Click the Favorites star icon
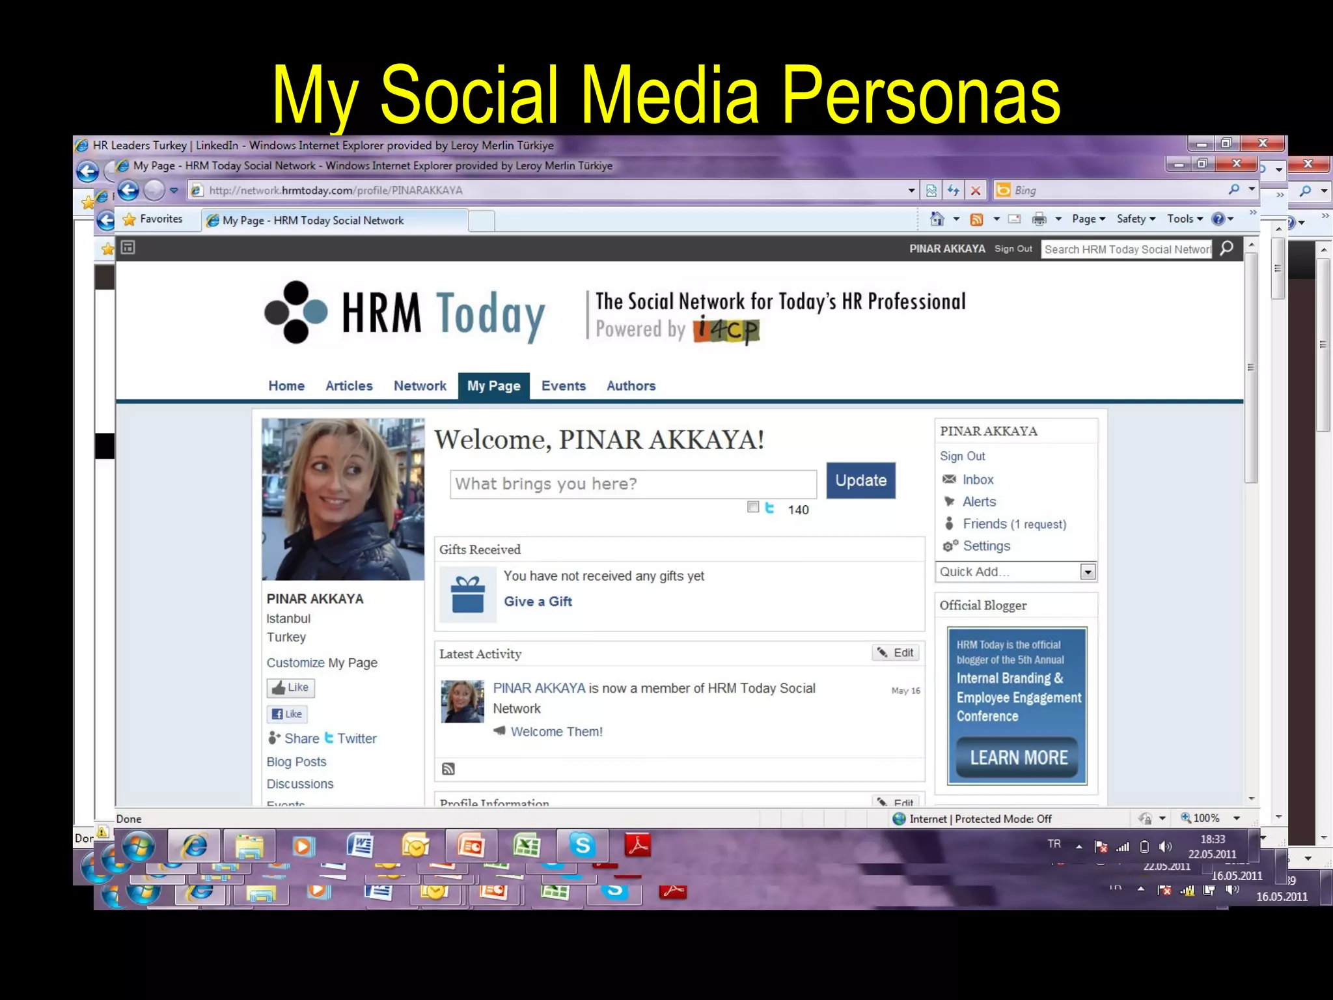 coord(130,219)
